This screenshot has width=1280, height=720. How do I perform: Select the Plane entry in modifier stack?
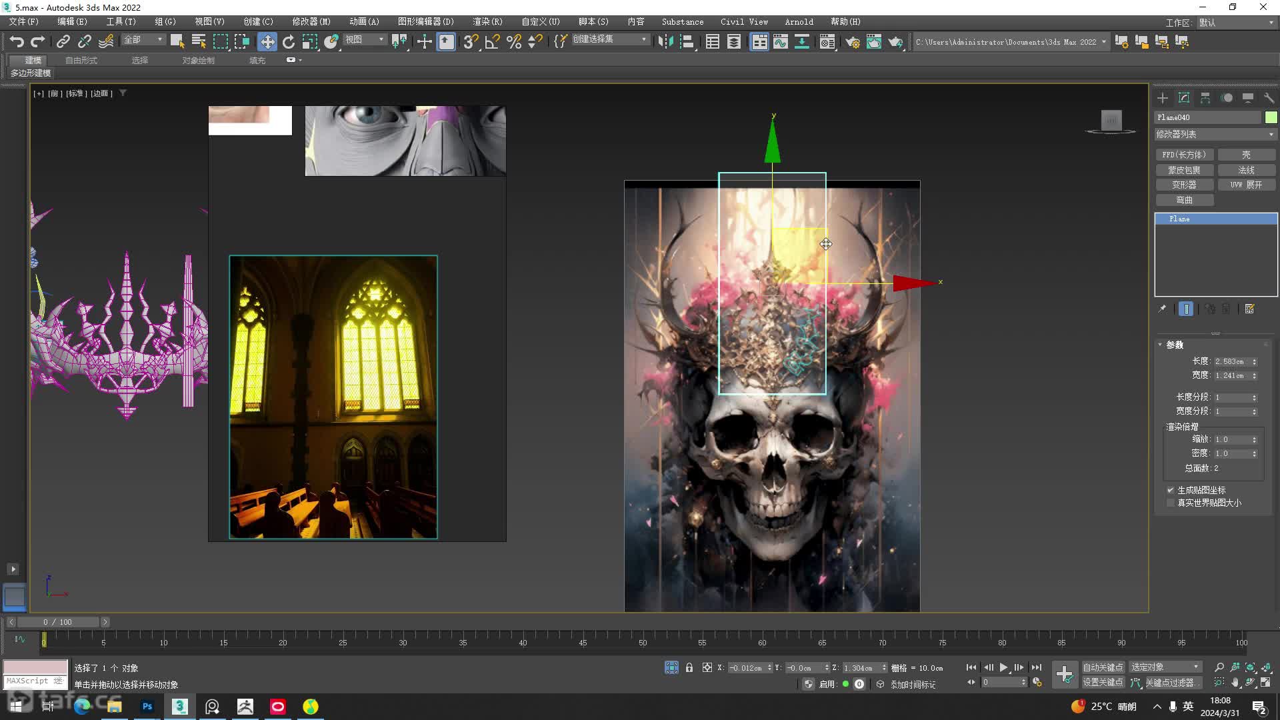point(1216,219)
